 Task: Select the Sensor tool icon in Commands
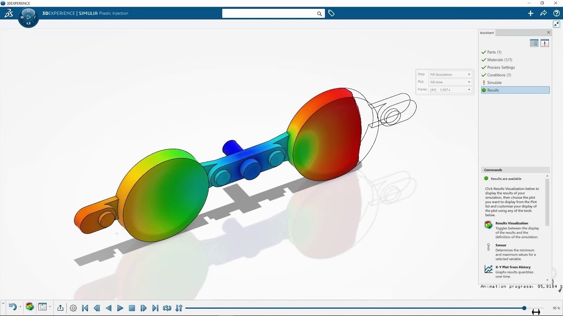488,247
